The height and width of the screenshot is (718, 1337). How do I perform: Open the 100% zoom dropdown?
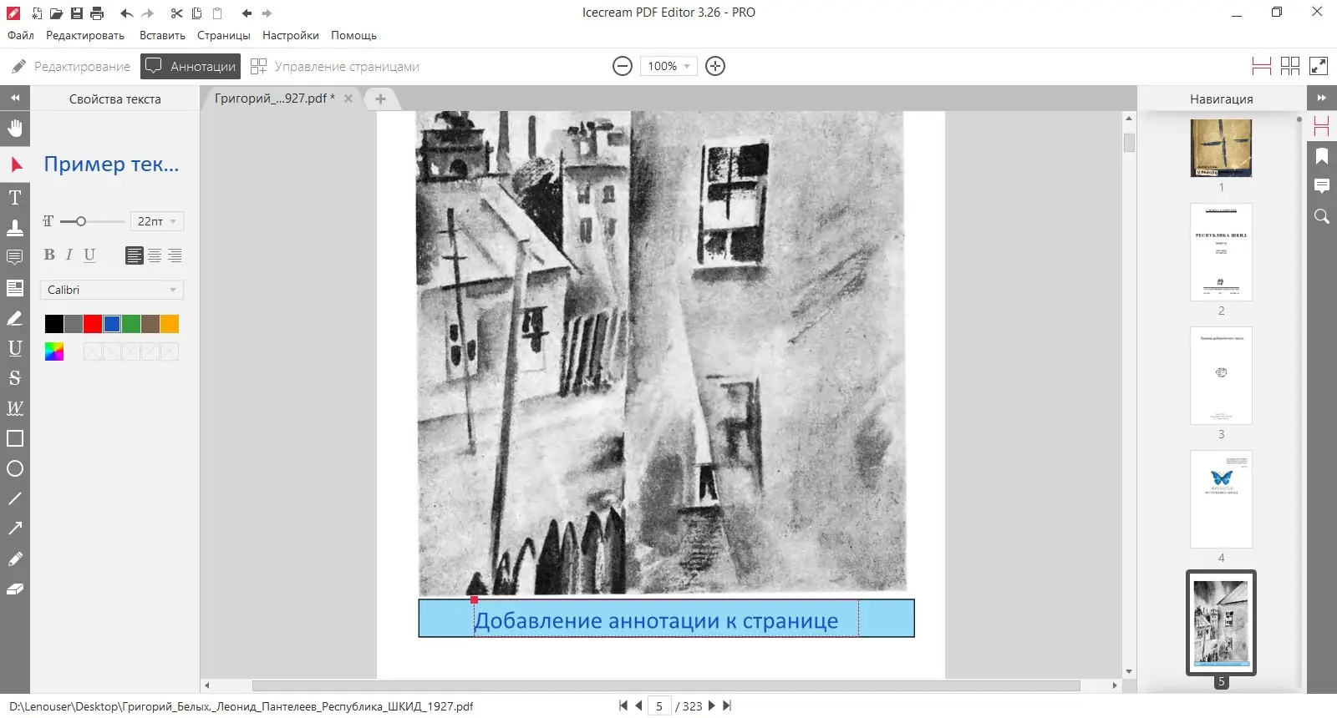[x=668, y=66]
